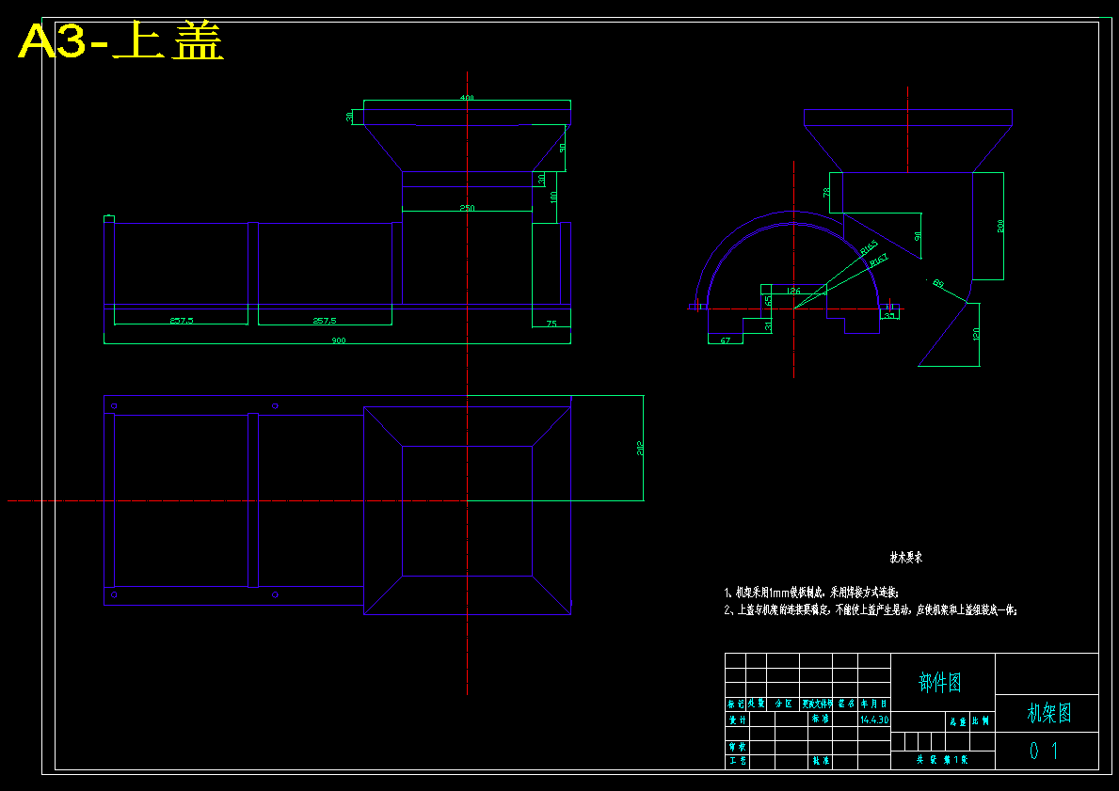Select the 126 dimension under the arc
This screenshot has width=1119, height=791.
792,291
